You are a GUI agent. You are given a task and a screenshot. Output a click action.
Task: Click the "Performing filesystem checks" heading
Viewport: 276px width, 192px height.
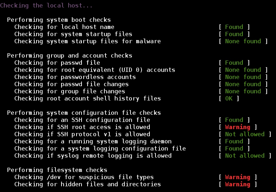[x=57, y=170]
